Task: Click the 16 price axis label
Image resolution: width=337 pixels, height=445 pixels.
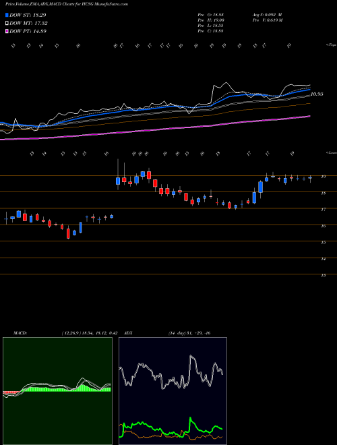Action: point(323,226)
